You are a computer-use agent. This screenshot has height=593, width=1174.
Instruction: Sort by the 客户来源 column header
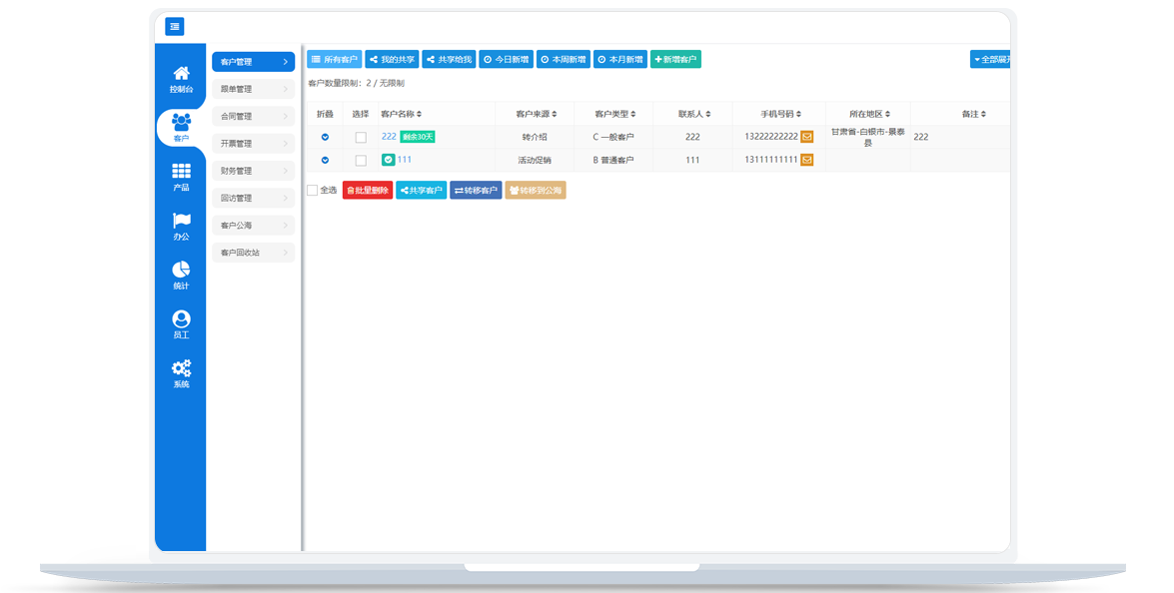coord(536,114)
